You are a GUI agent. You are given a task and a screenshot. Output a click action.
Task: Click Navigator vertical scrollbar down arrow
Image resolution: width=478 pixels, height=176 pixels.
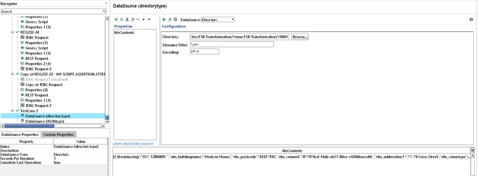(x=107, y=121)
